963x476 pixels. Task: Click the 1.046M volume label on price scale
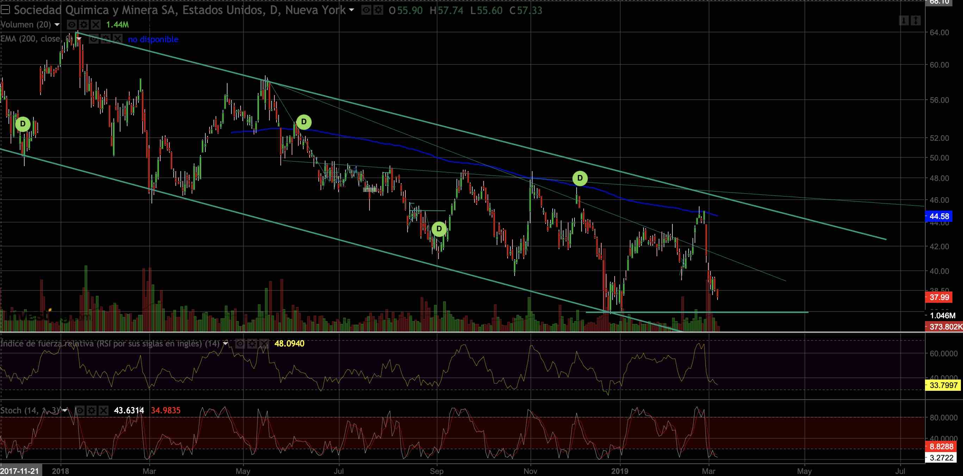tap(942, 316)
